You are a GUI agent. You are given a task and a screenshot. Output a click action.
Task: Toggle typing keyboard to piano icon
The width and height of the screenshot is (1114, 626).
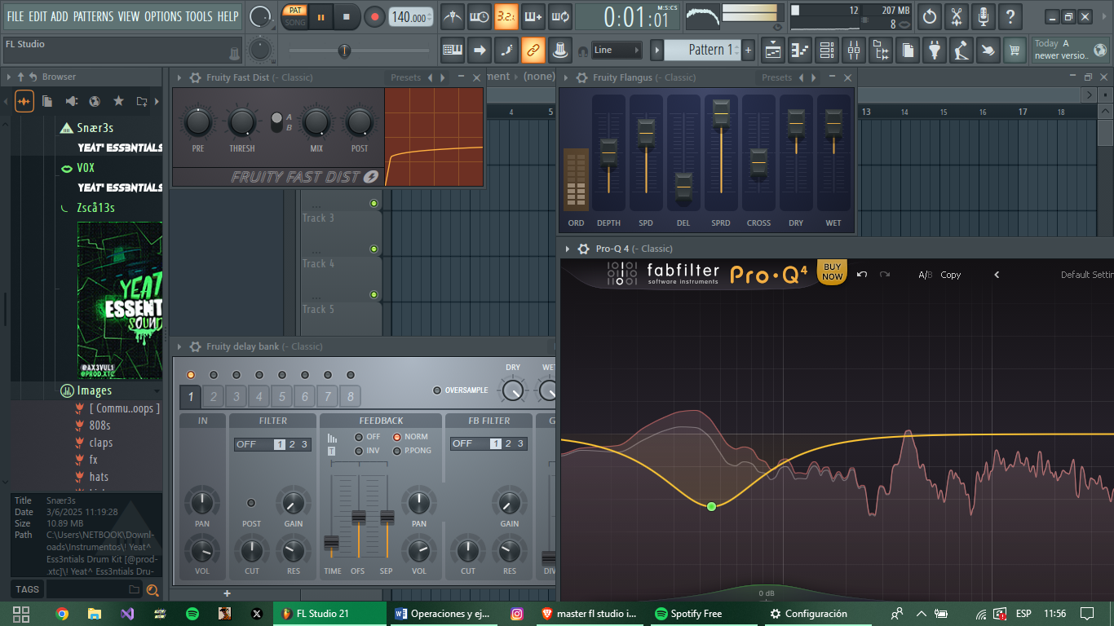453,50
